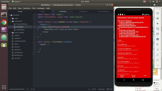162x91 pixels.
Task: Show all applications grid
Action: pos(4,87)
